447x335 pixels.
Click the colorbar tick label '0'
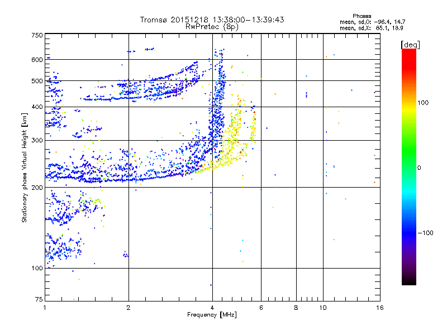(x=419, y=167)
